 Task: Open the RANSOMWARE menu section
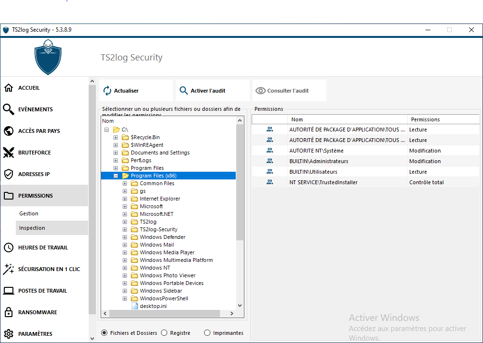(x=45, y=312)
